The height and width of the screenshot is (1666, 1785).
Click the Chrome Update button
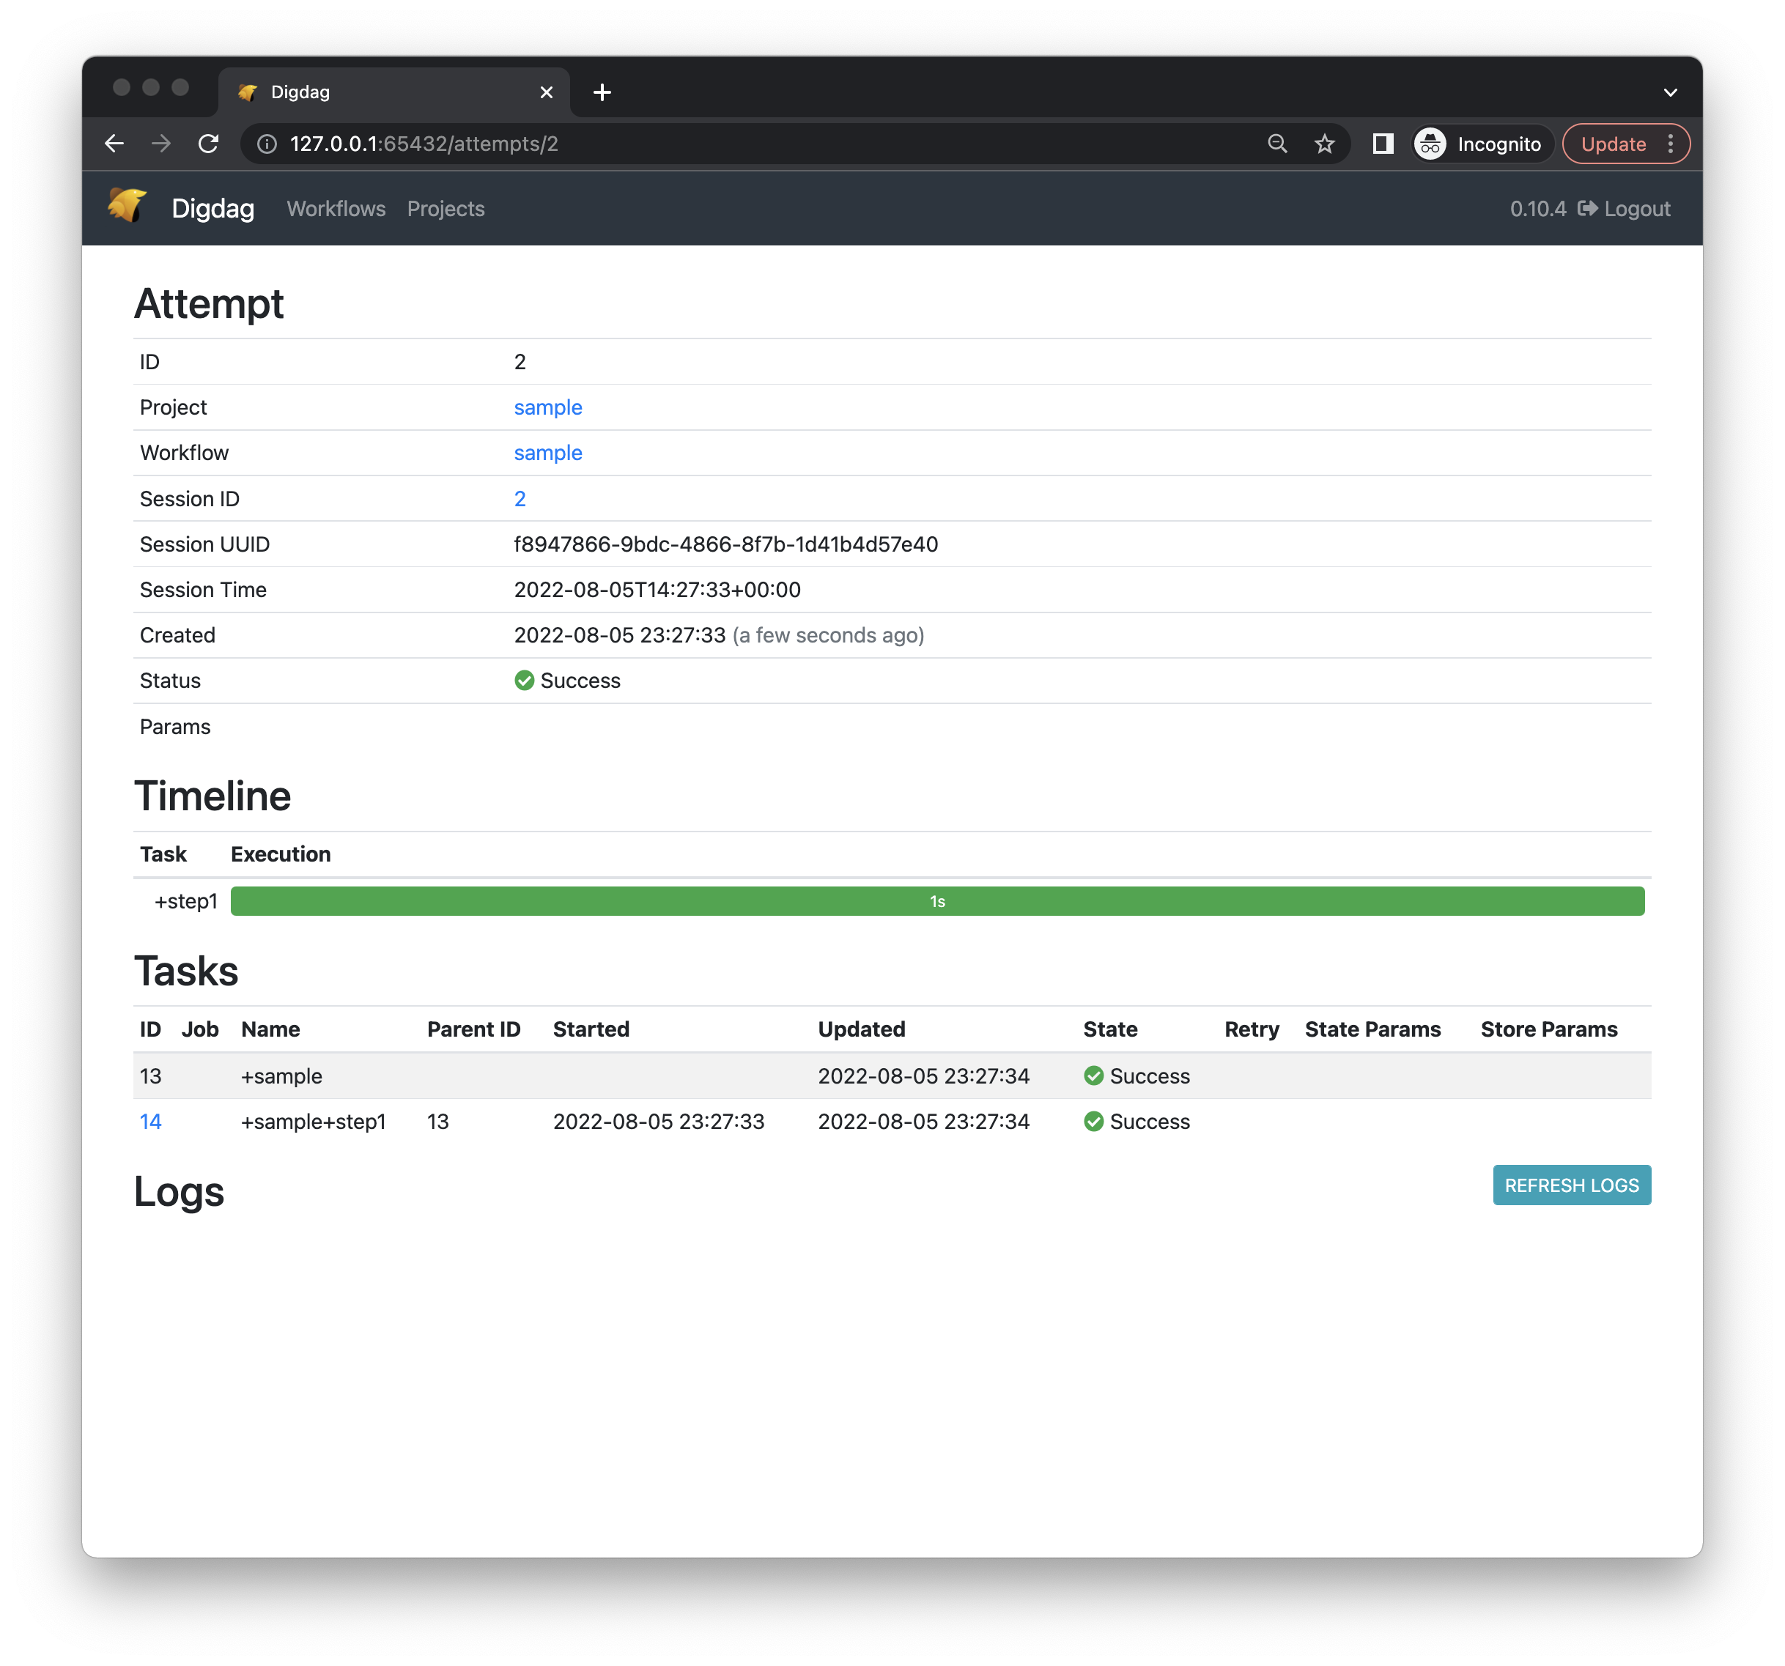(x=1613, y=144)
